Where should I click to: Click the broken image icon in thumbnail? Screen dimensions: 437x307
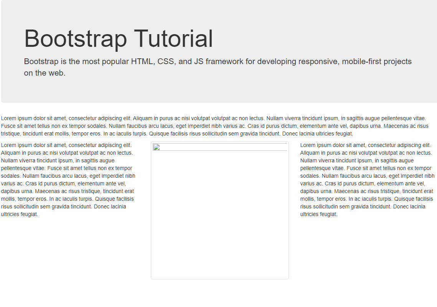coord(157,147)
